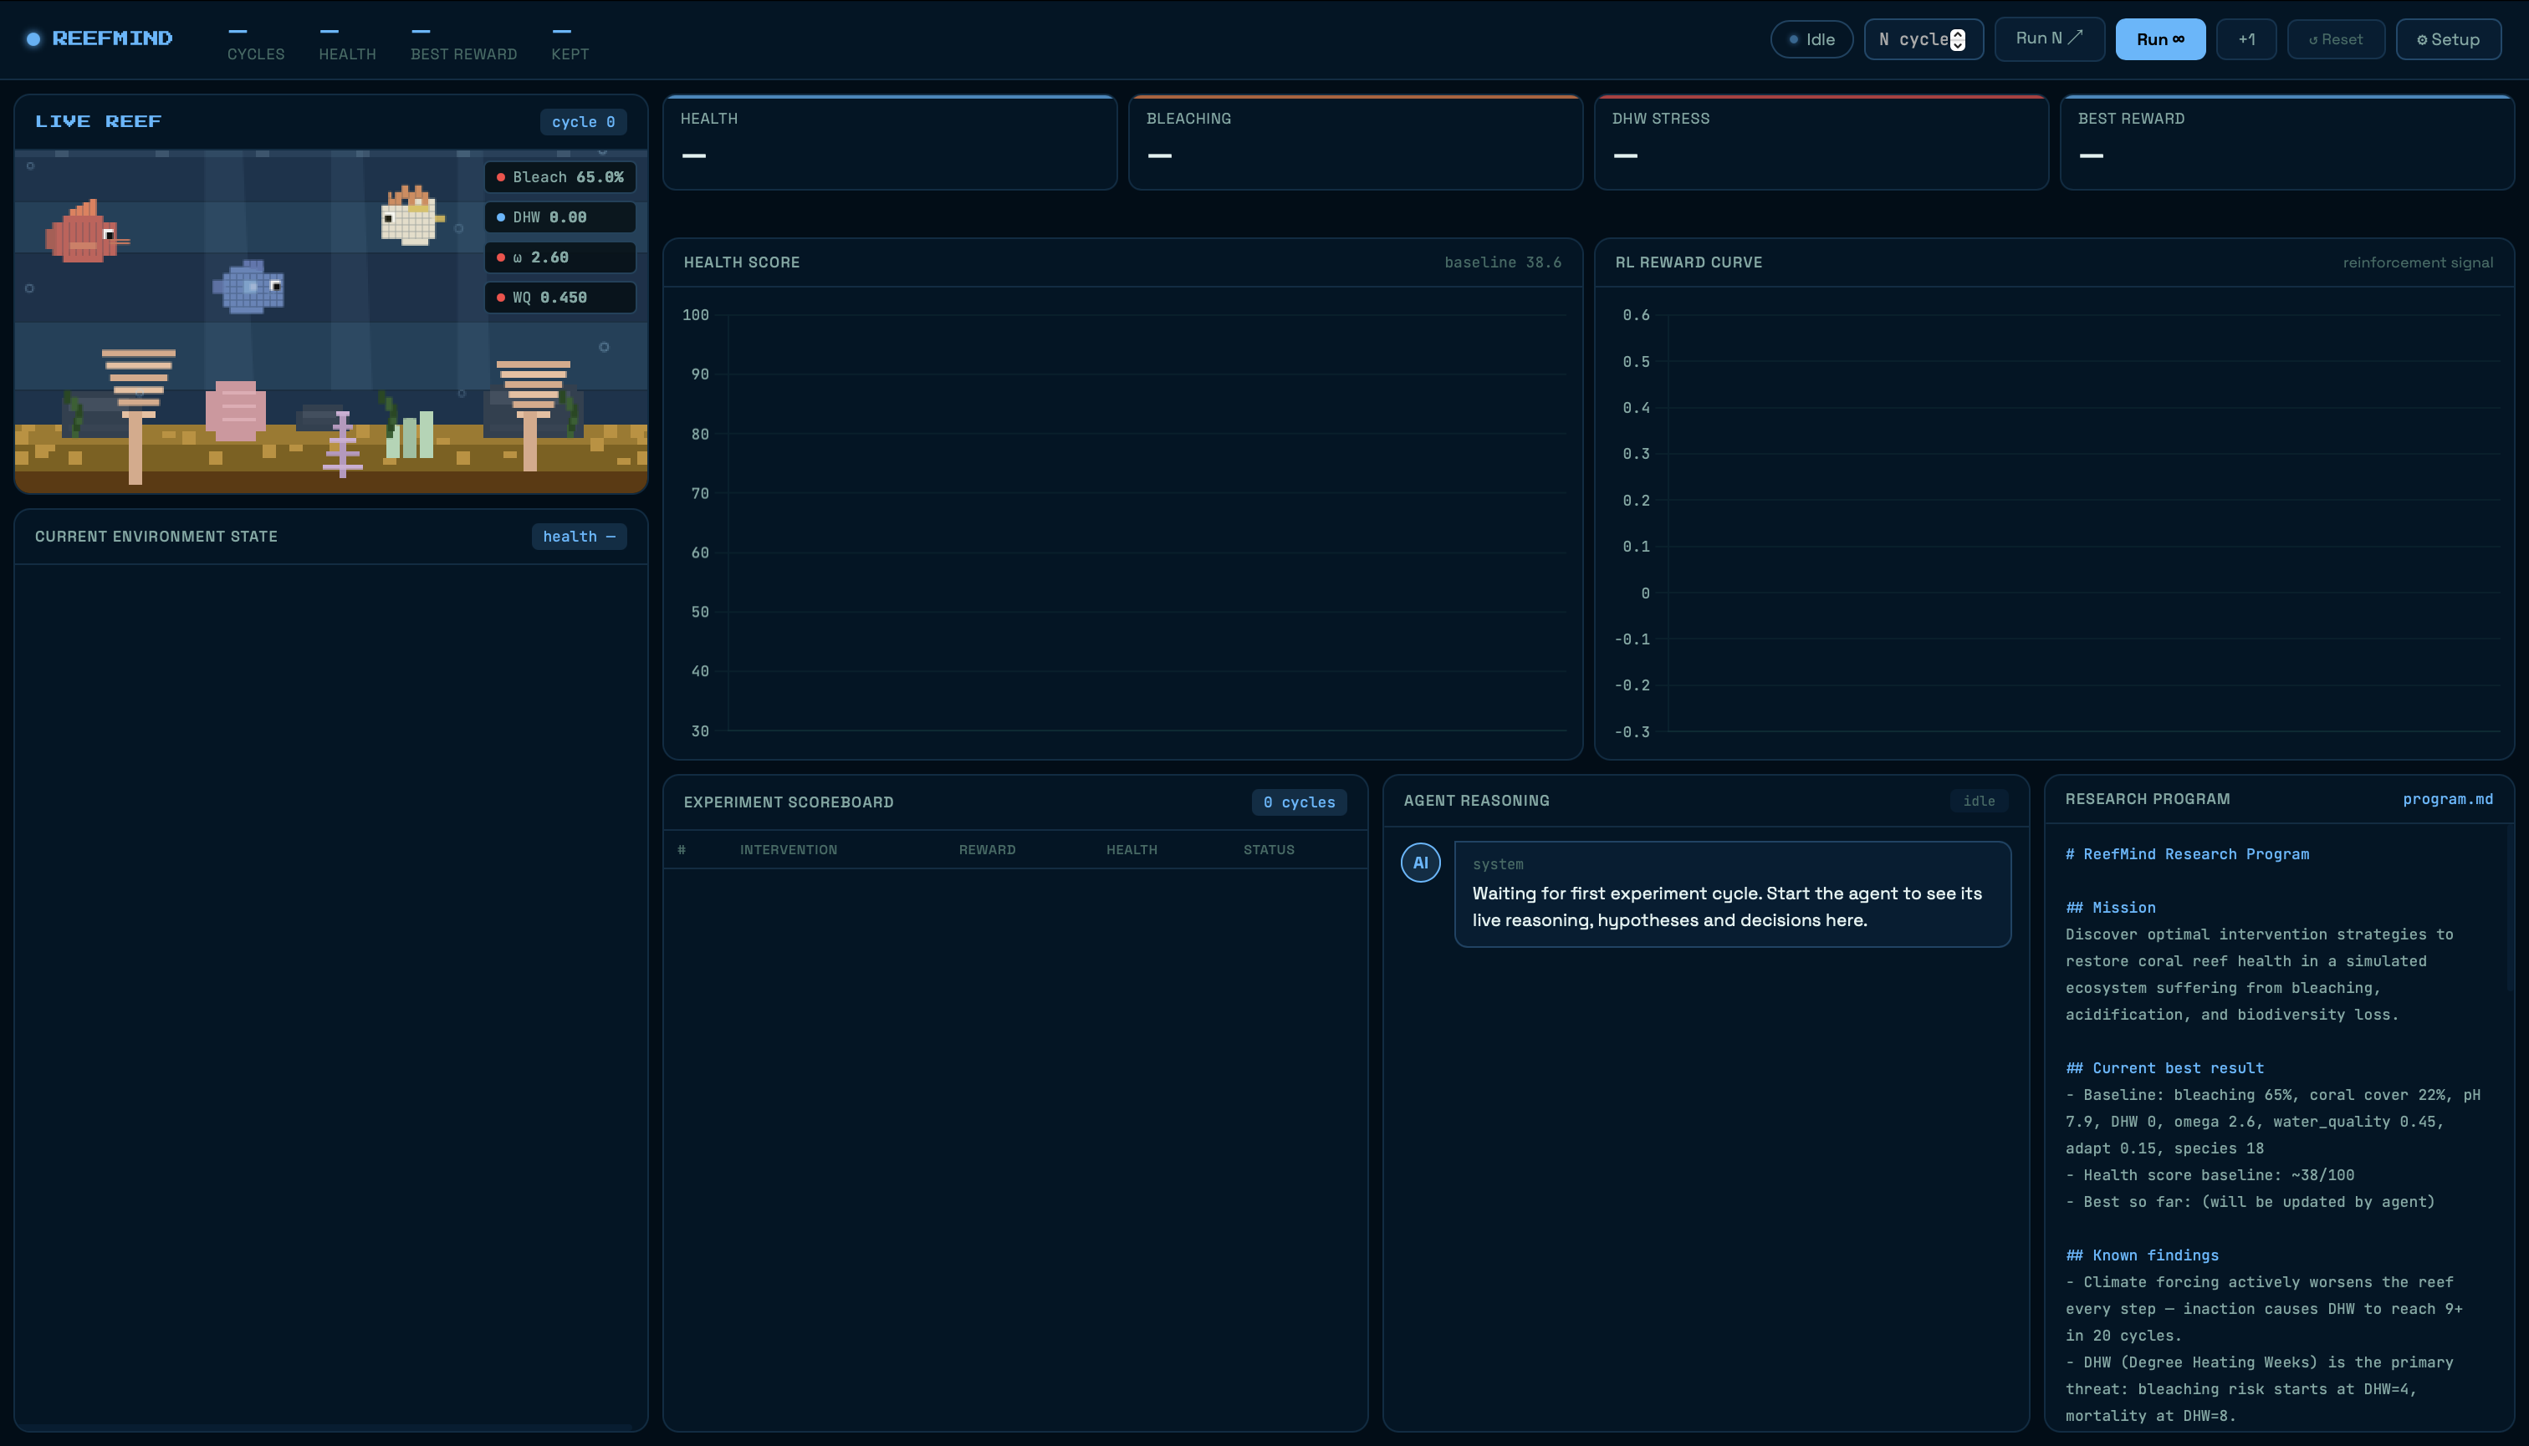Click the ReefMind logo dot

point(33,38)
